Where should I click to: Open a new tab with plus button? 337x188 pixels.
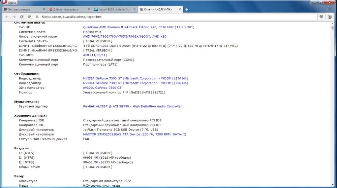coord(187,9)
